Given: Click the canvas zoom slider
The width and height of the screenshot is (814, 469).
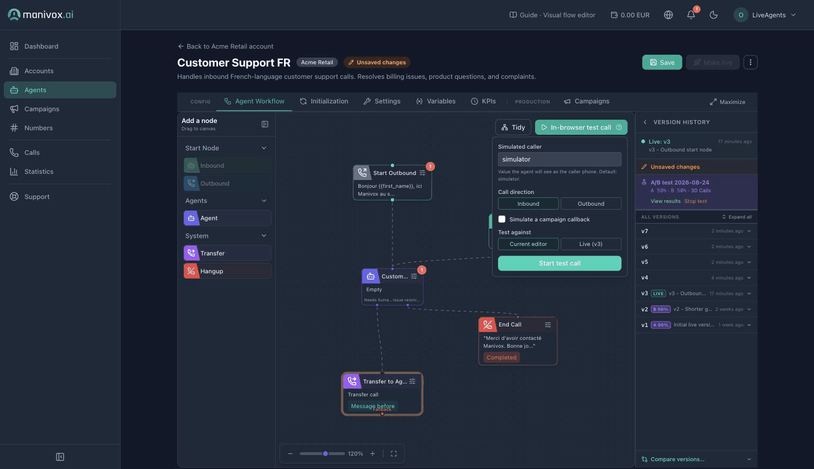Looking at the screenshot, I should (x=322, y=453).
